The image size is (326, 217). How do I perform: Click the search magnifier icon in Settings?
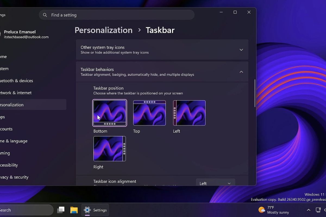point(45,15)
